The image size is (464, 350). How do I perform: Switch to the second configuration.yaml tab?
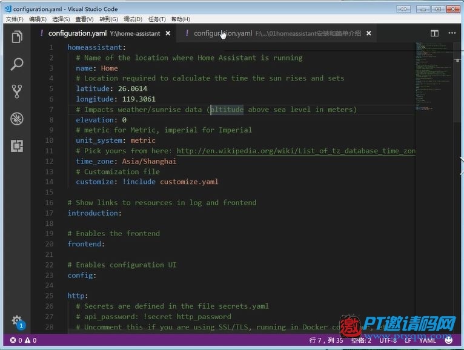click(273, 33)
